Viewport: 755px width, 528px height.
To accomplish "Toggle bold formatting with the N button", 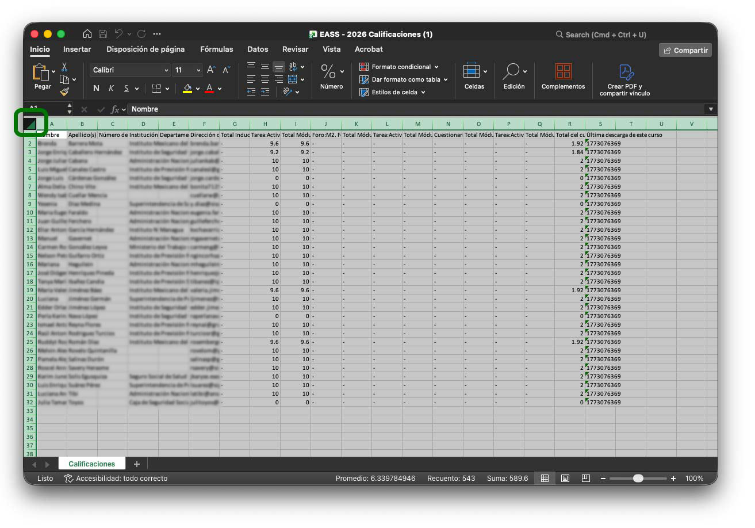I will pos(97,88).
